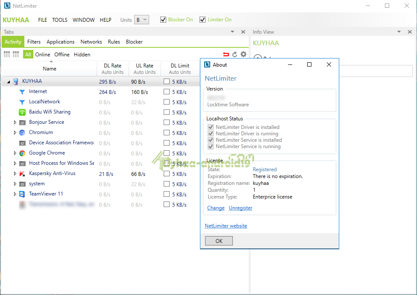Screen dimensions: 417x295
Task: Click the Host Process for Windows icon
Action: pos(22,164)
